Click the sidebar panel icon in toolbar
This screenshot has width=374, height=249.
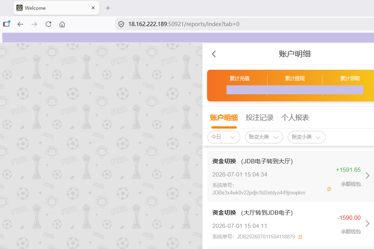point(7,24)
